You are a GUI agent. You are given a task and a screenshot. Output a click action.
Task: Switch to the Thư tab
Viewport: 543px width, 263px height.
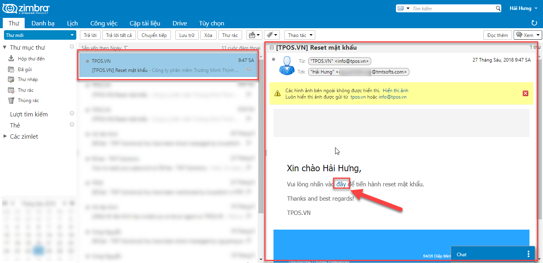tap(14, 23)
